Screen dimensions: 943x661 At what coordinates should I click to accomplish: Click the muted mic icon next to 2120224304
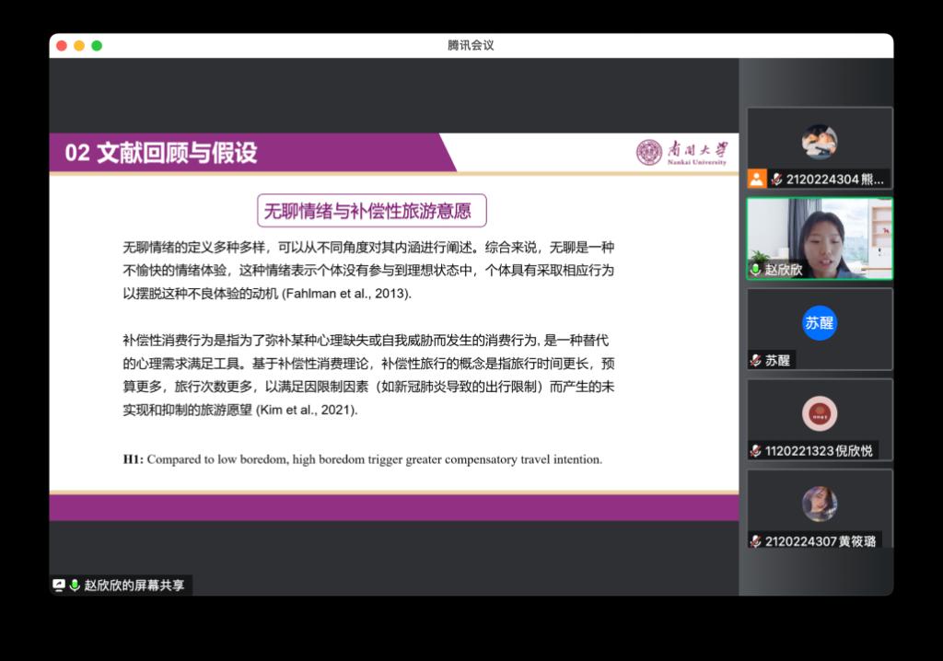[x=776, y=180]
